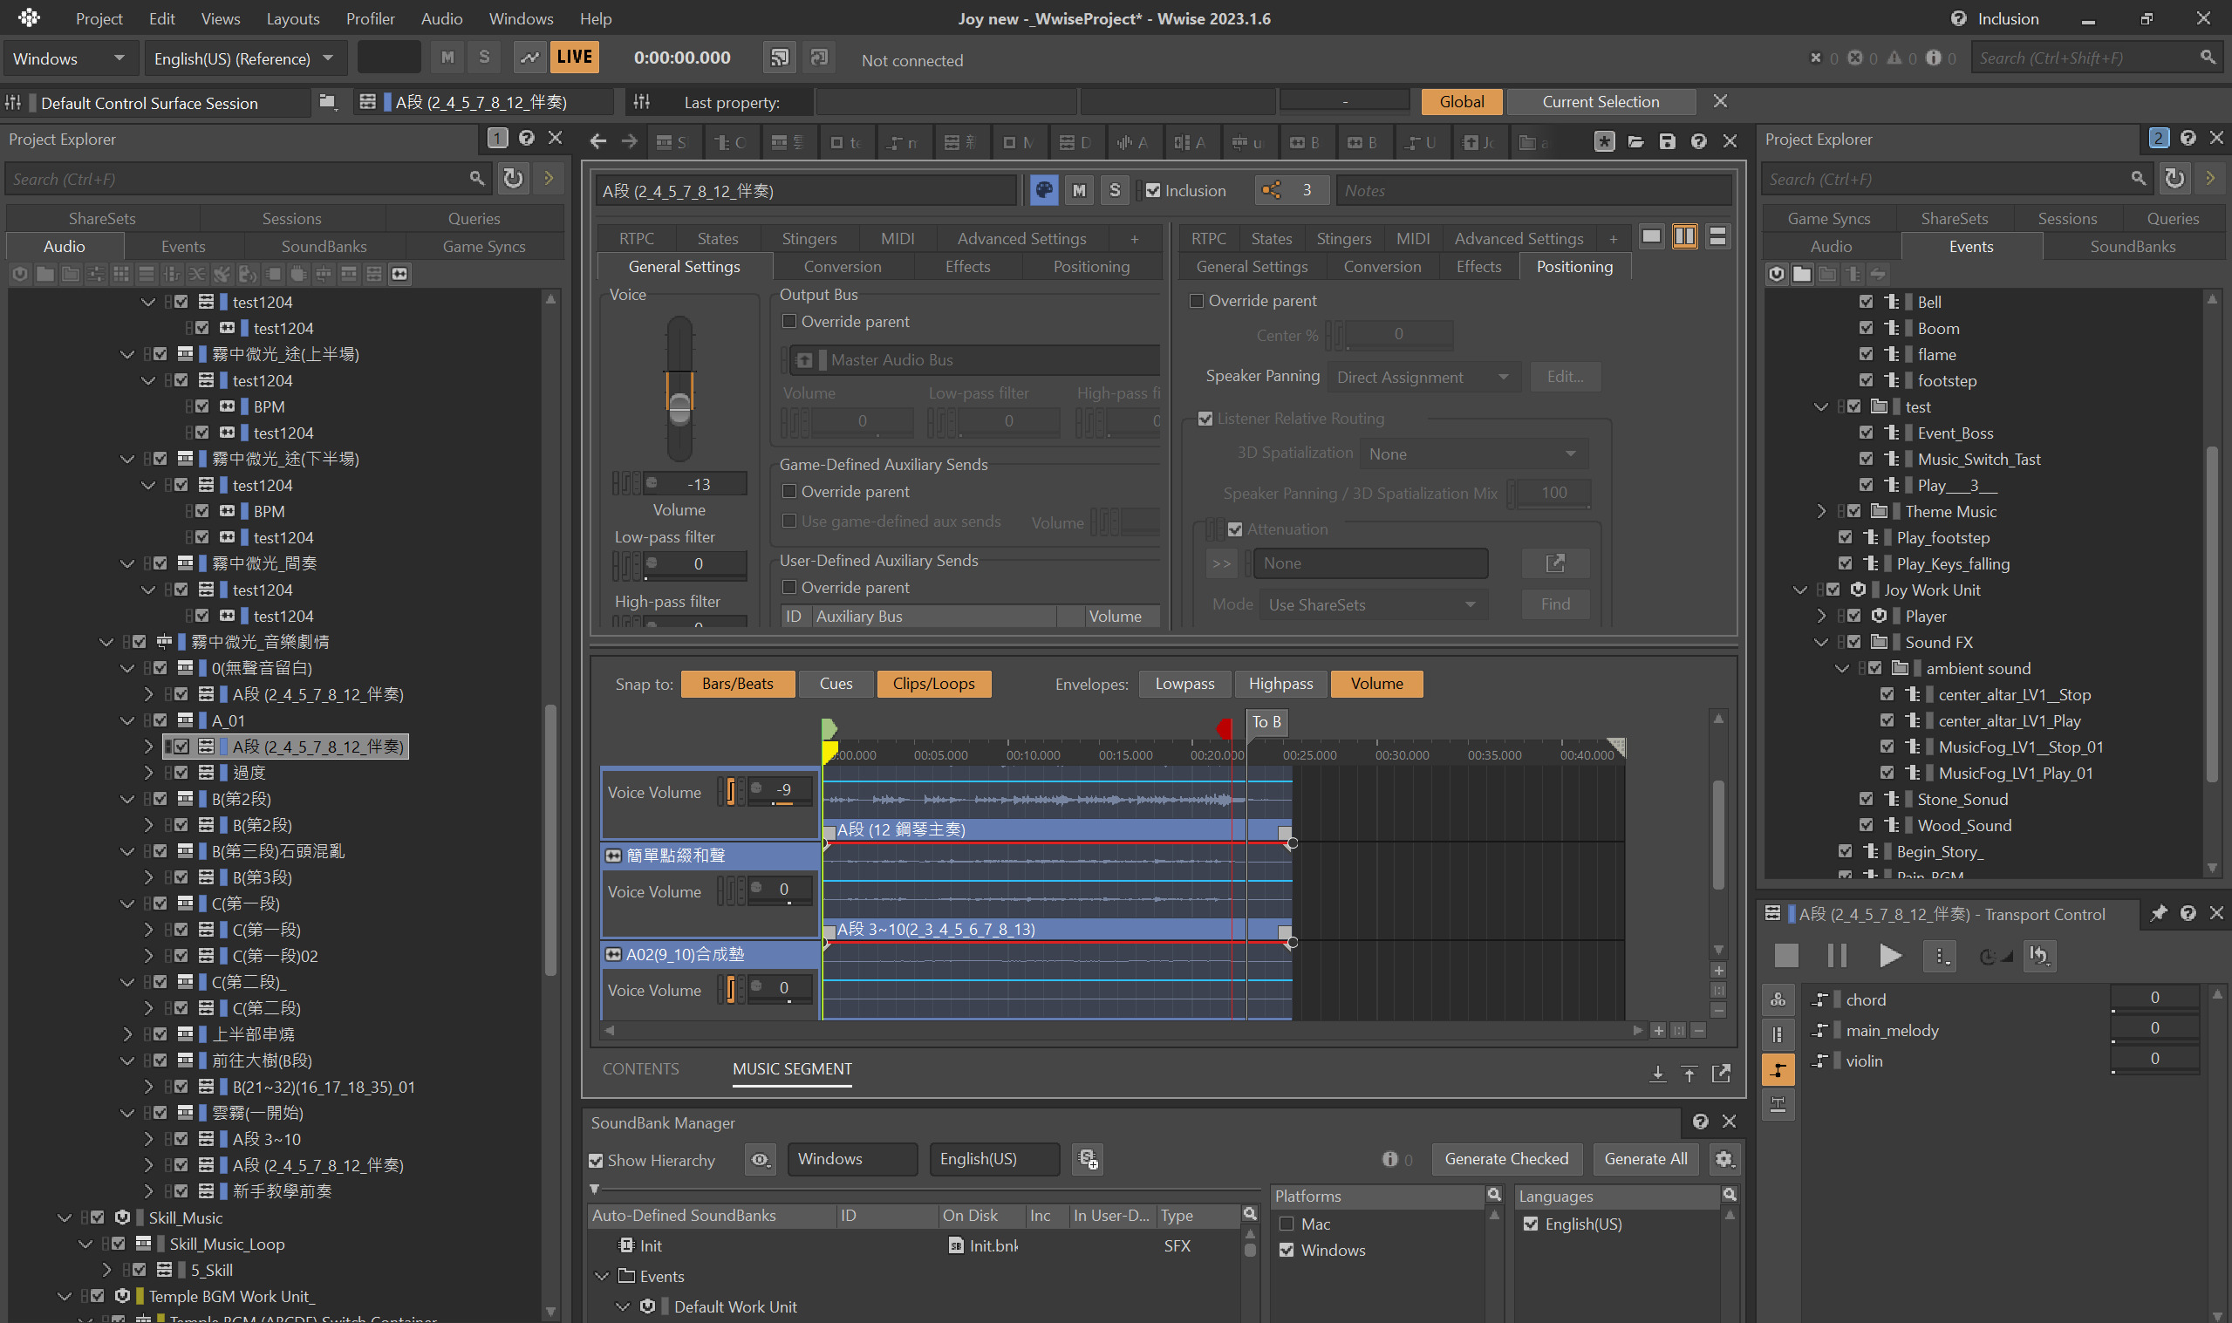The width and height of the screenshot is (2232, 1323).
Task: Switch to CONTENTS tab below timeline
Action: coord(640,1069)
